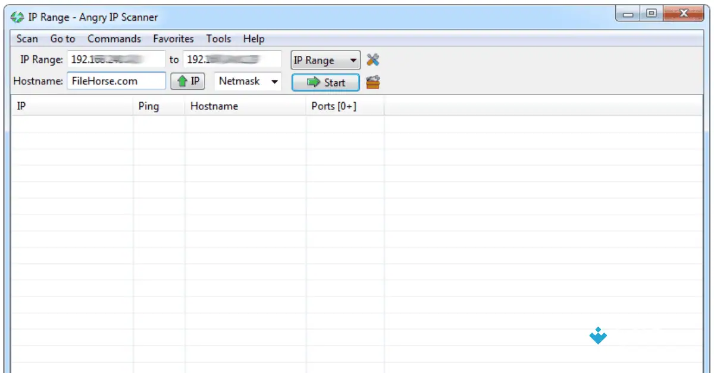Open the Help menu
The height and width of the screenshot is (373, 714).
click(254, 39)
